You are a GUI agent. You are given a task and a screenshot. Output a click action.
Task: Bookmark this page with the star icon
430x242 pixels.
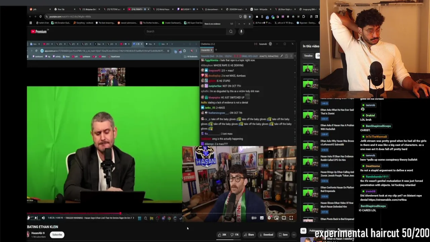(x=250, y=16)
